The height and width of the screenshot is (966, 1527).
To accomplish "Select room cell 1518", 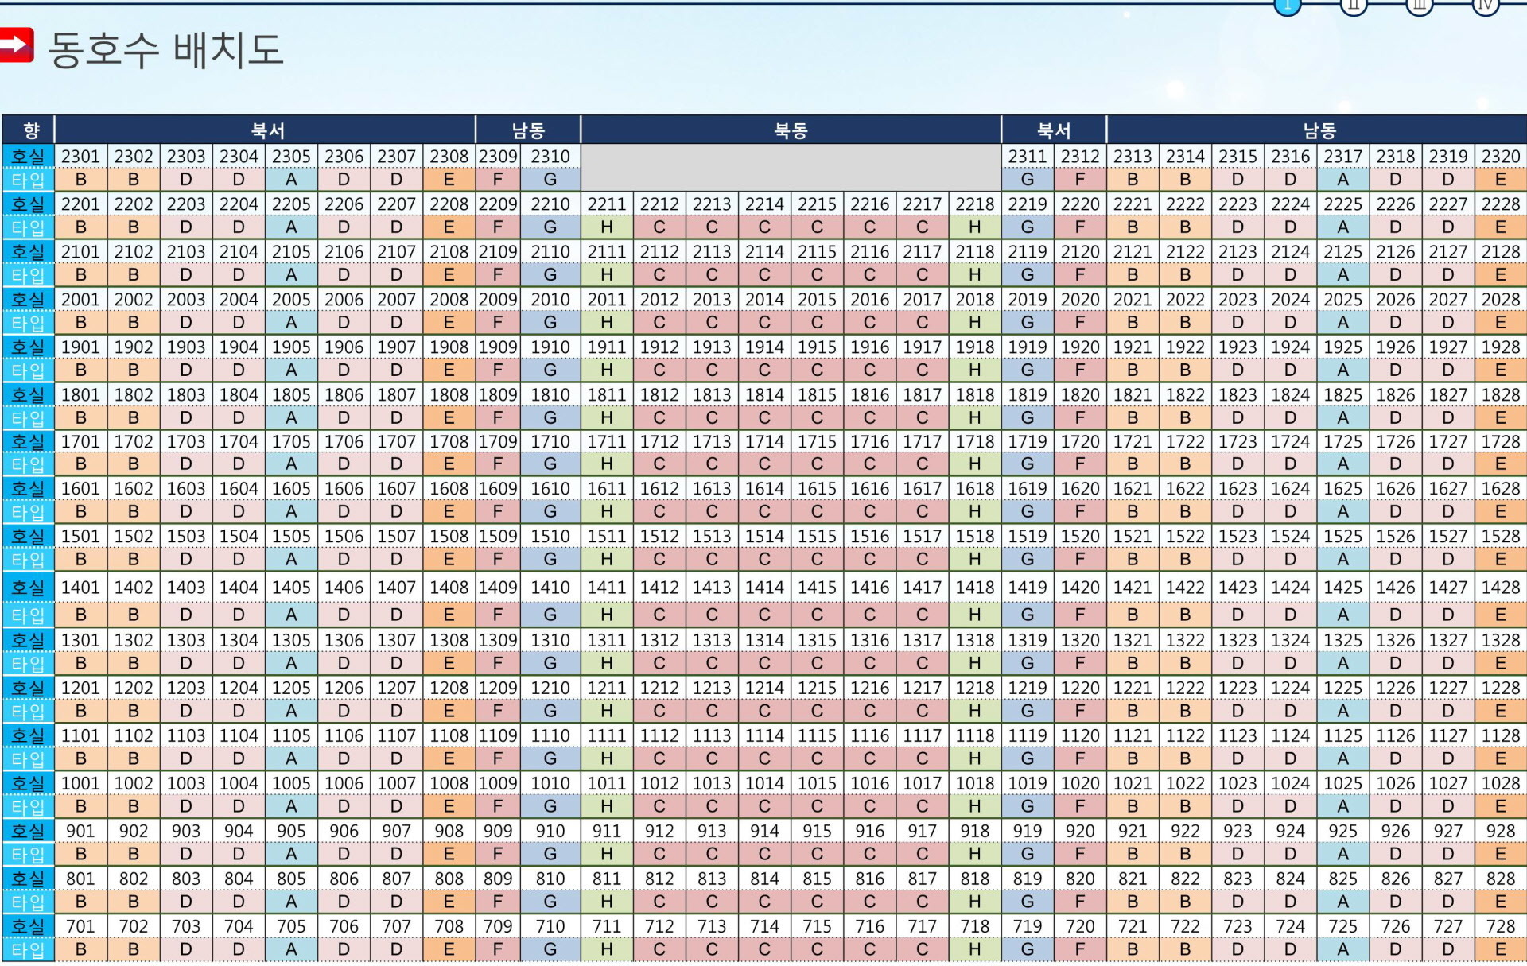I will click(x=975, y=537).
